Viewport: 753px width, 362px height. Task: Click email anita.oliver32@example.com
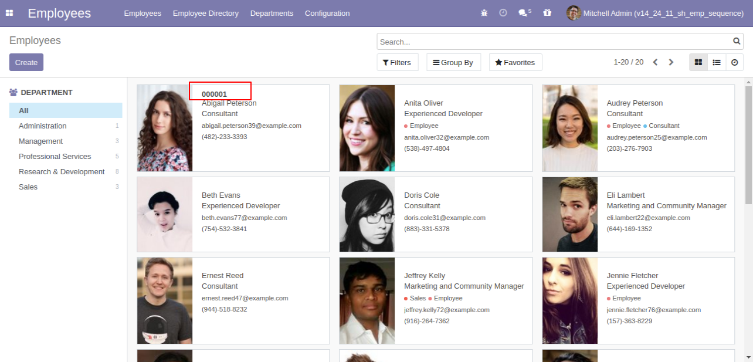[446, 137]
